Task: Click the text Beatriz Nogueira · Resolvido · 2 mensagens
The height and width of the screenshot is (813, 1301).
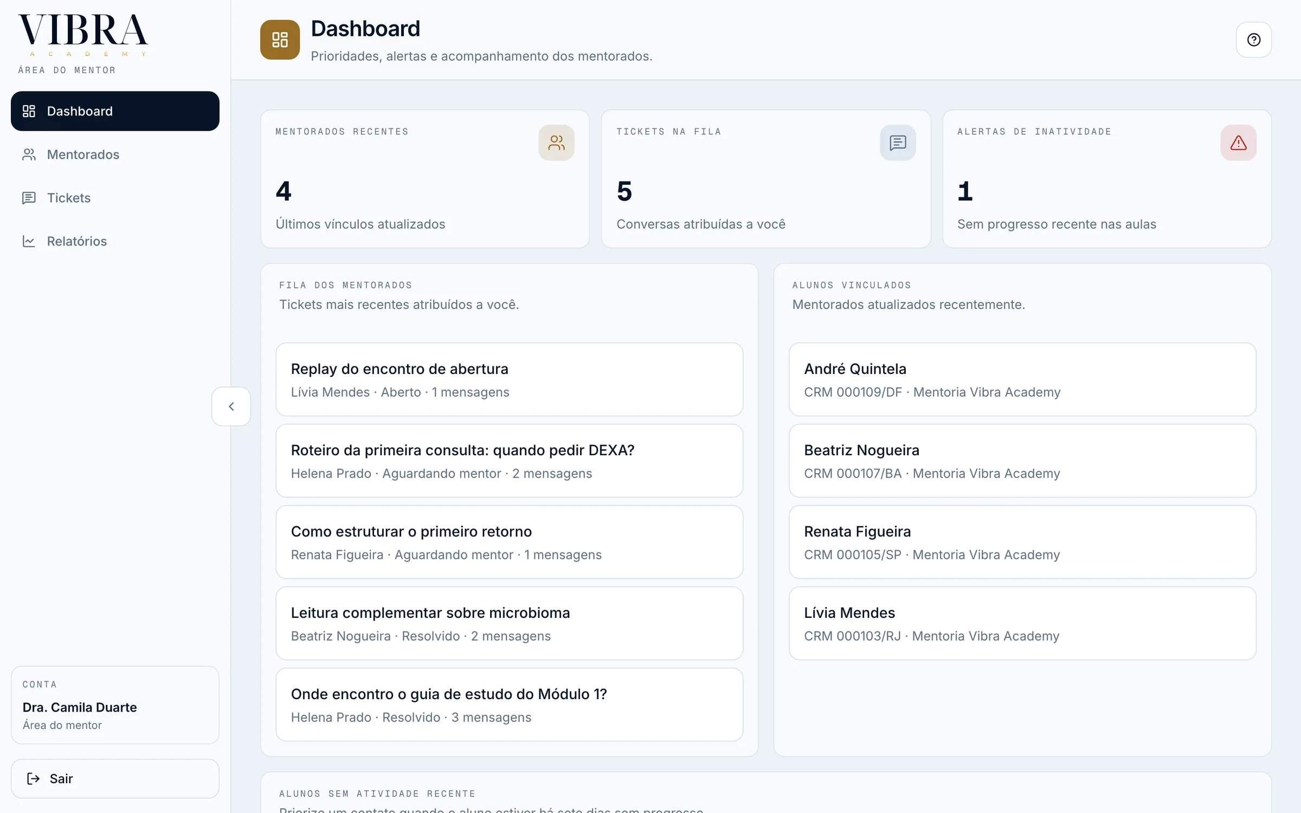Action: coord(421,636)
